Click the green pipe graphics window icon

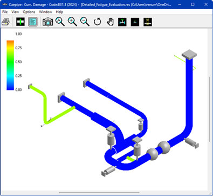tap(20, 22)
